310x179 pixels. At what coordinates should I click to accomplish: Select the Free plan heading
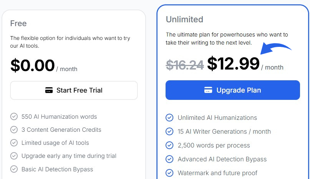pos(18,23)
